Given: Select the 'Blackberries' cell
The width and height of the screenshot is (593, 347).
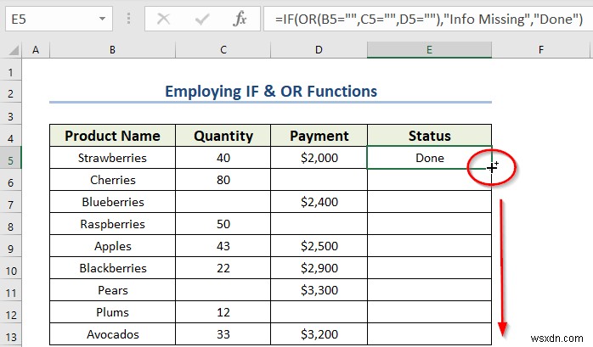Looking at the screenshot, I should click(x=112, y=268).
